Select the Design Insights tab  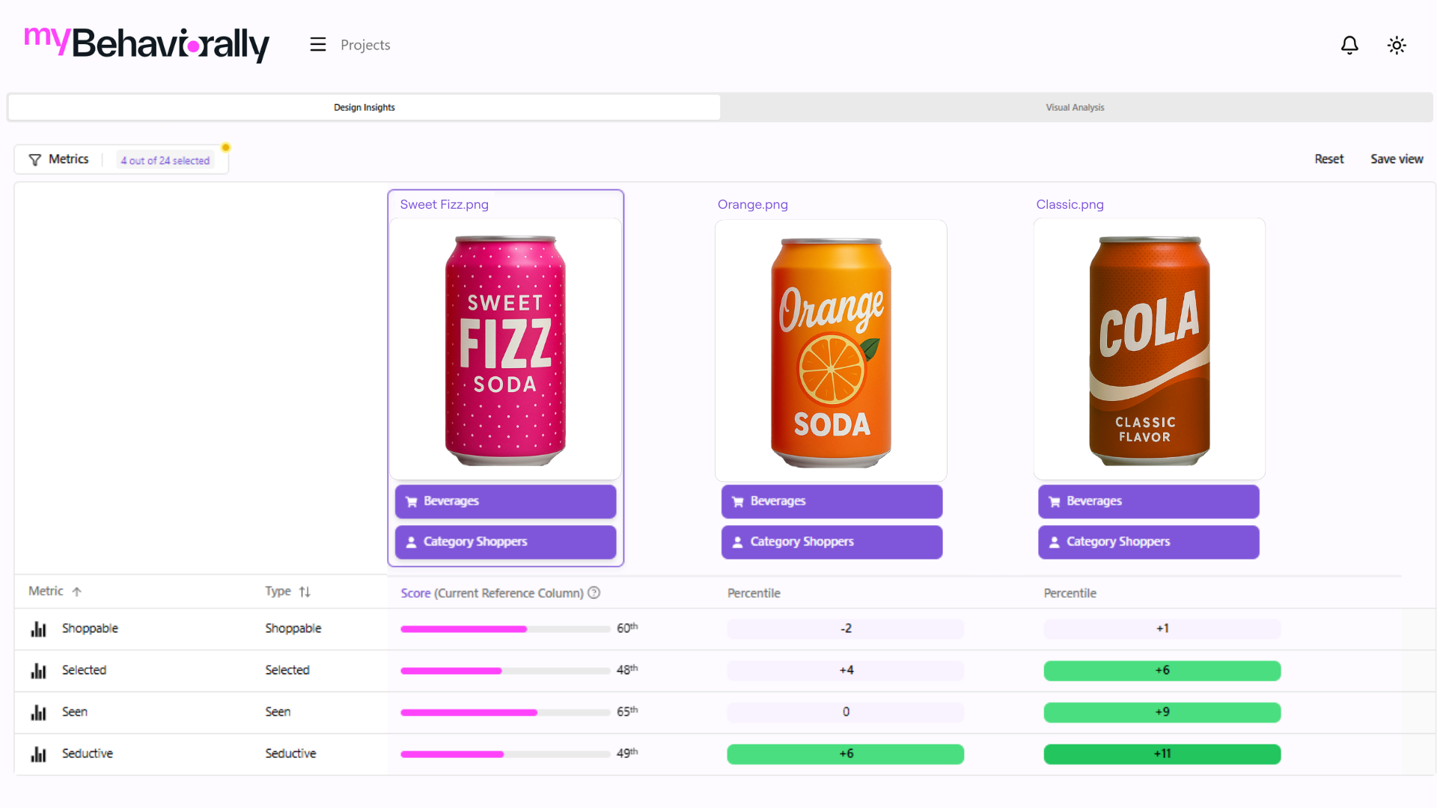pyautogui.click(x=364, y=108)
